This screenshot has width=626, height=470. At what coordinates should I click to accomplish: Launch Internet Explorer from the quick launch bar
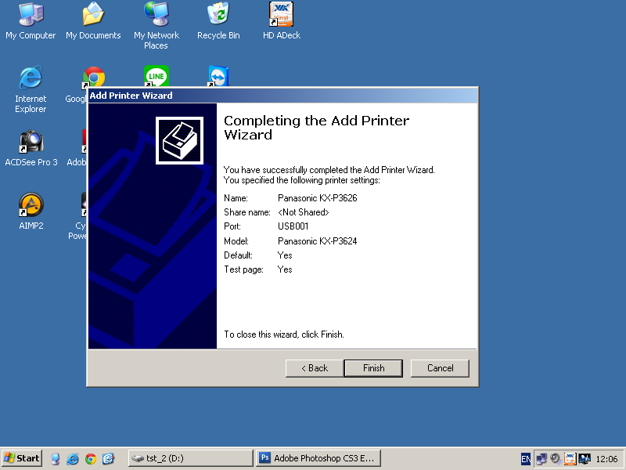pyautogui.click(x=73, y=458)
